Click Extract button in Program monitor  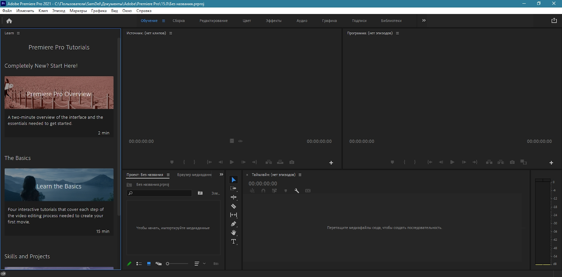pos(501,162)
